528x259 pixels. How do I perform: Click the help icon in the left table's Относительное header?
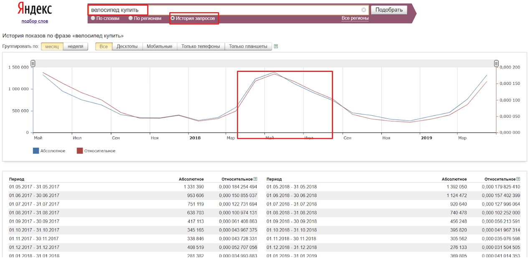click(255, 179)
